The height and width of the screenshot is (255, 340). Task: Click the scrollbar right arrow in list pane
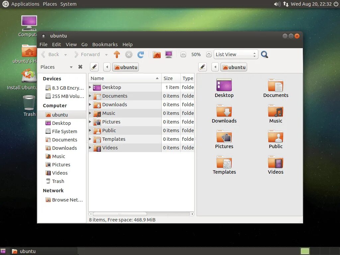192,214
